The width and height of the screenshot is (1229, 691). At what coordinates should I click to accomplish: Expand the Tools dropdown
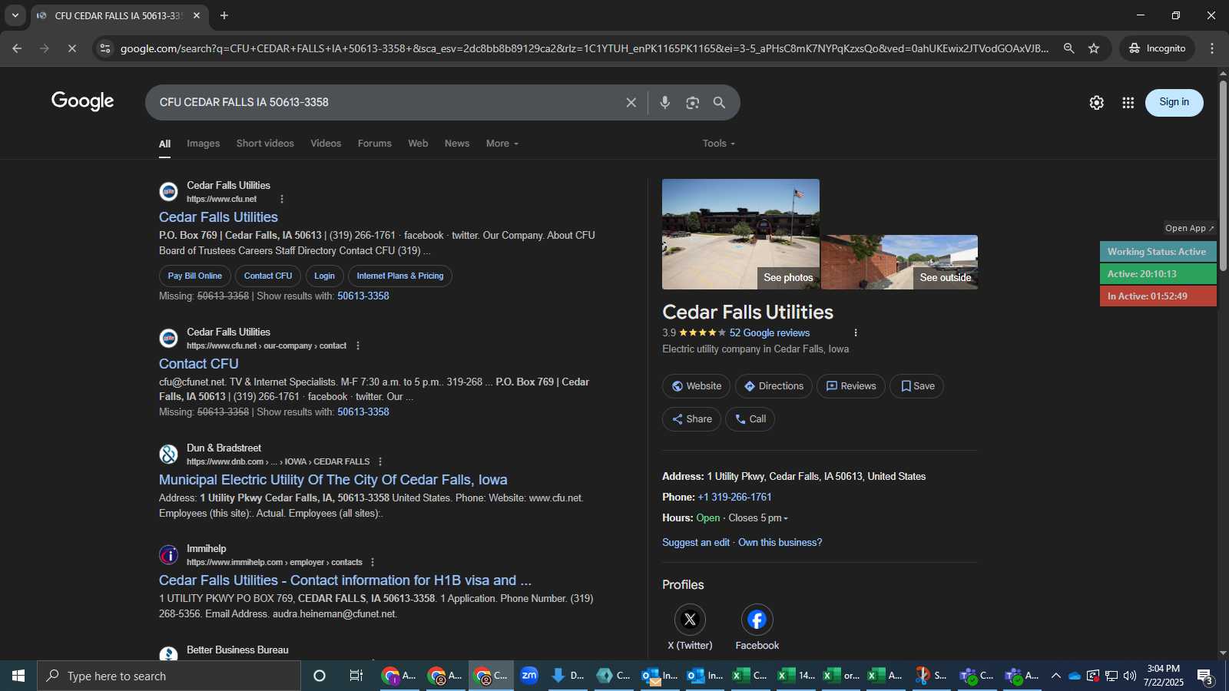pyautogui.click(x=719, y=144)
